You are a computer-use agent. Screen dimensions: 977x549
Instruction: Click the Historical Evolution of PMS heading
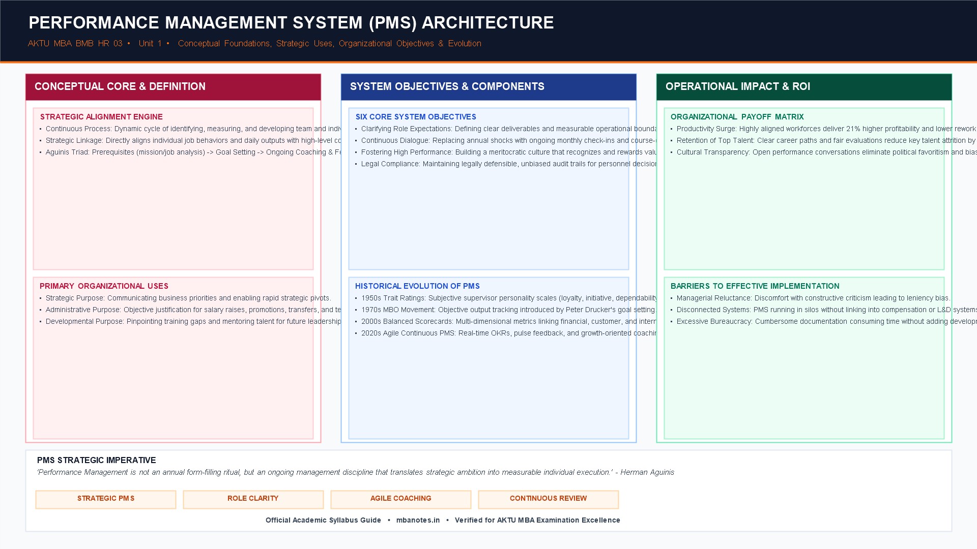(417, 286)
